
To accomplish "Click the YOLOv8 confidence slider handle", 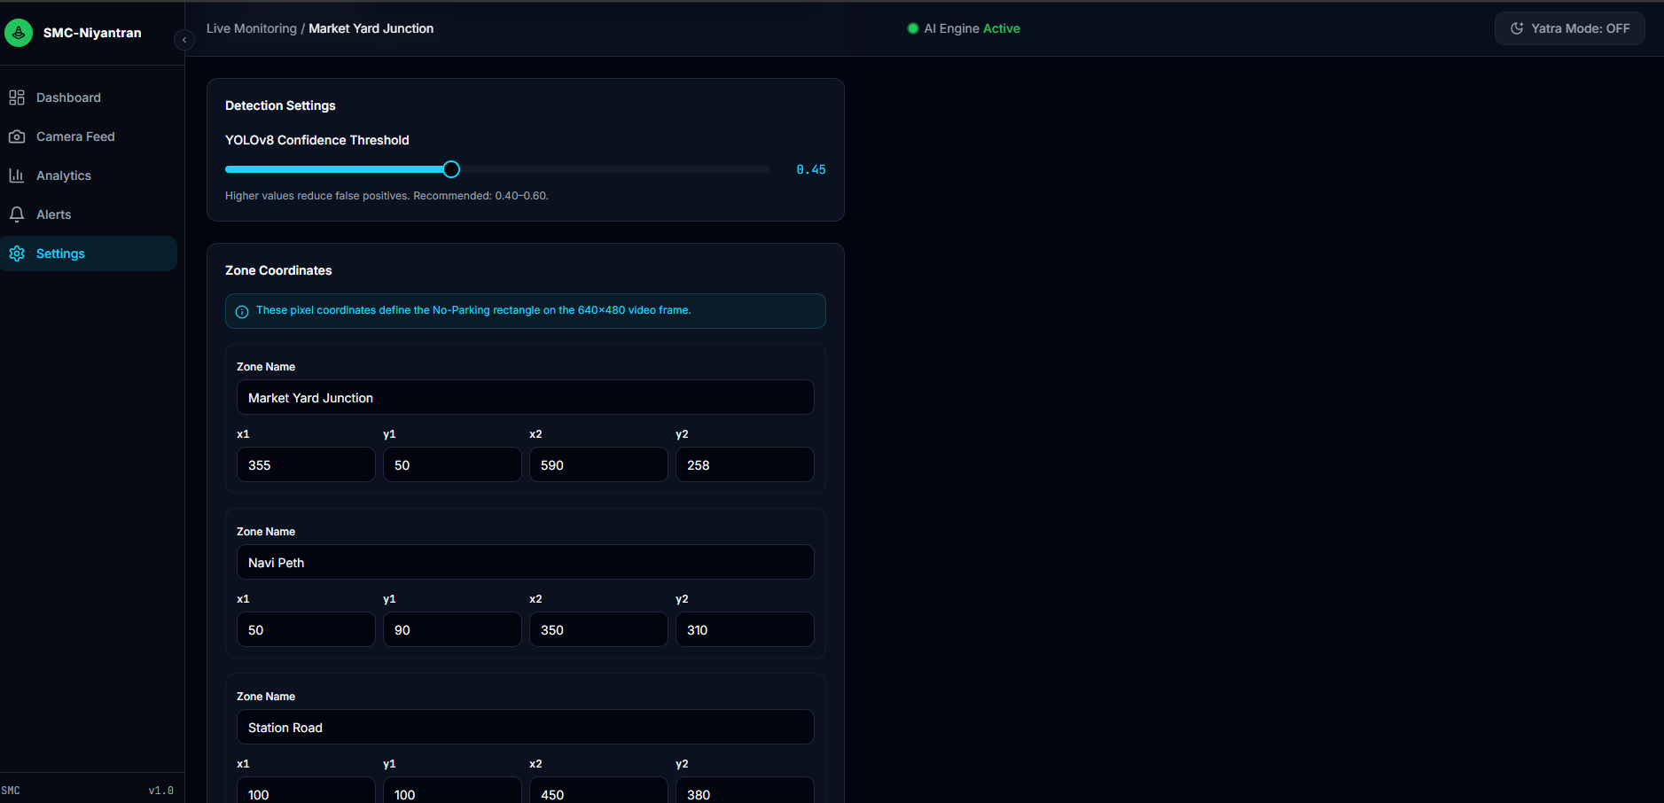I will 451,169.
